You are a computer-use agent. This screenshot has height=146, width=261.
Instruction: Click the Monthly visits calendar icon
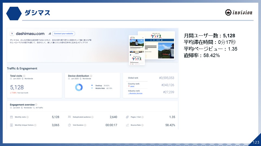point(11,117)
